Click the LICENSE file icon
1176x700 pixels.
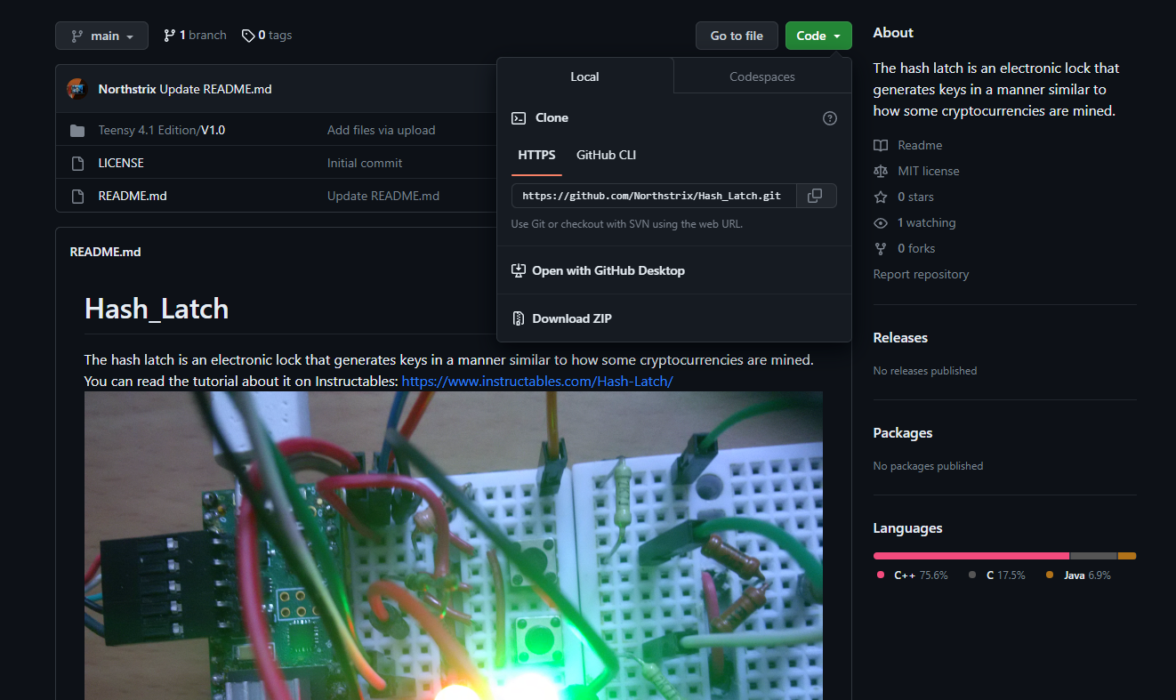tap(77, 164)
